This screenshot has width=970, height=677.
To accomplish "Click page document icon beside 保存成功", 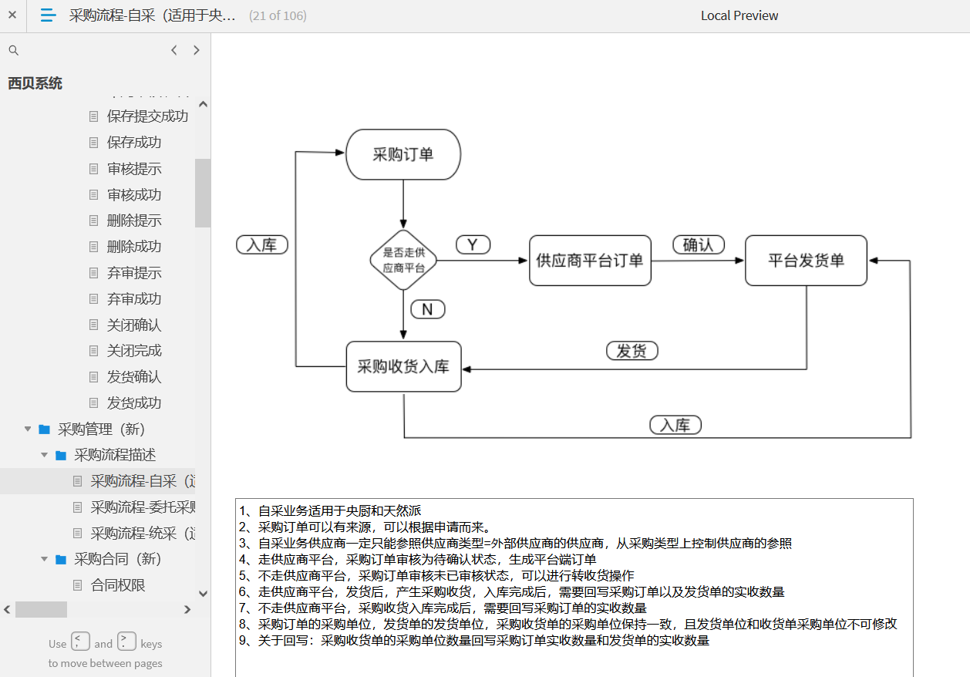I will point(94,143).
